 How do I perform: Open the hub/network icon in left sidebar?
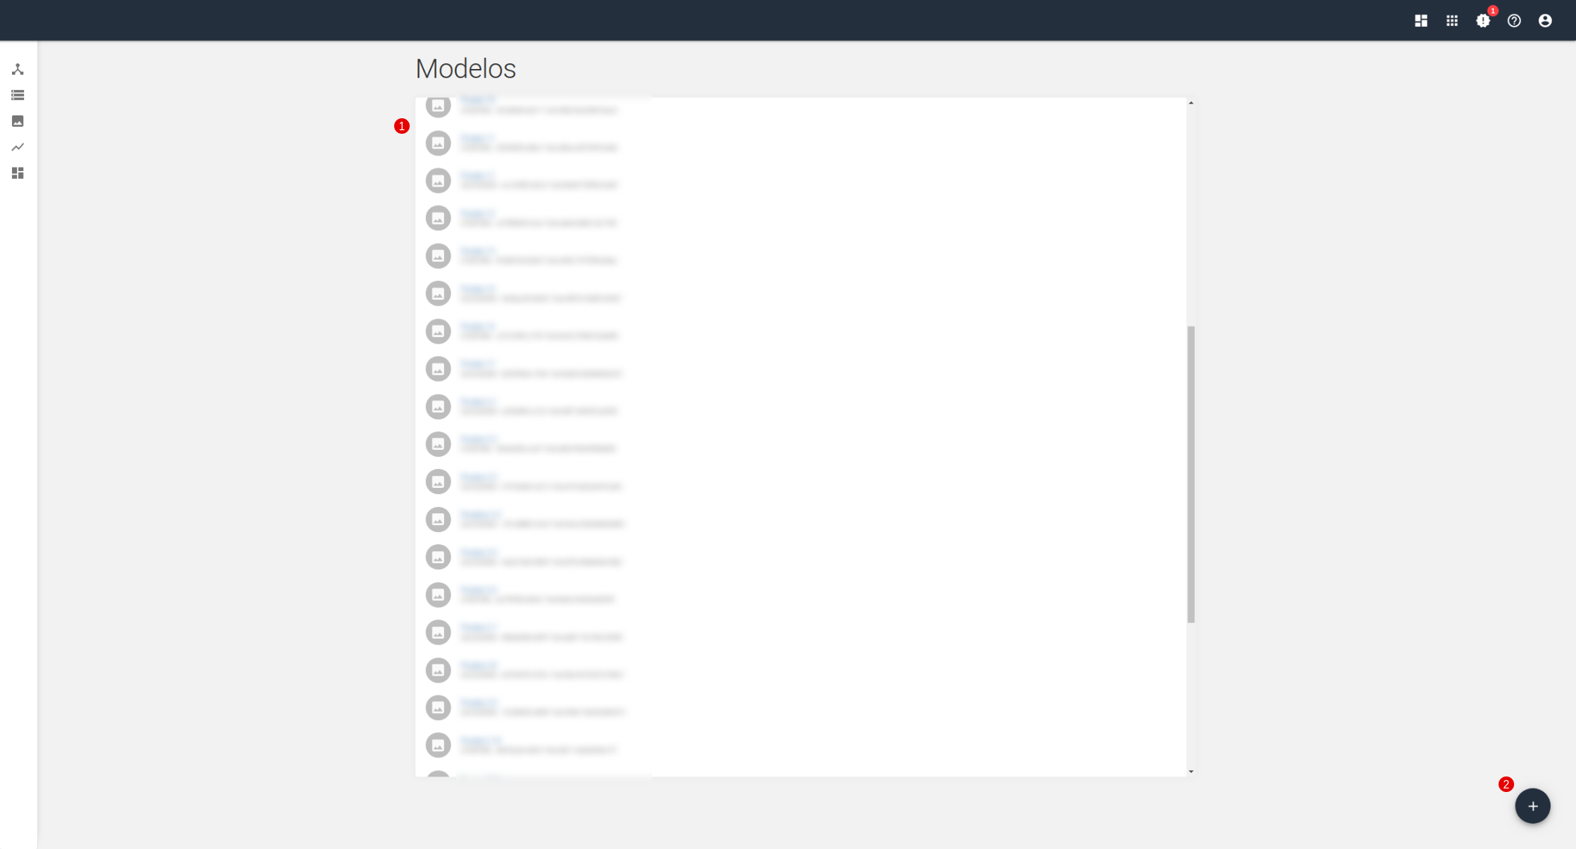pos(18,69)
